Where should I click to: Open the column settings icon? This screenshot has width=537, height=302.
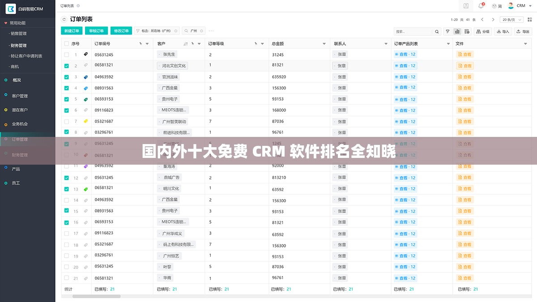pyautogui.click(x=467, y=31)
